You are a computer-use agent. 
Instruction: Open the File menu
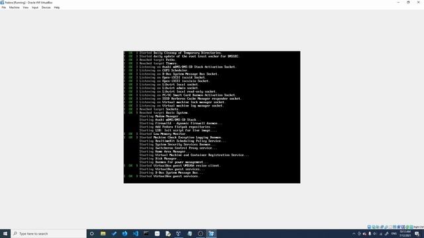(4, 7)
